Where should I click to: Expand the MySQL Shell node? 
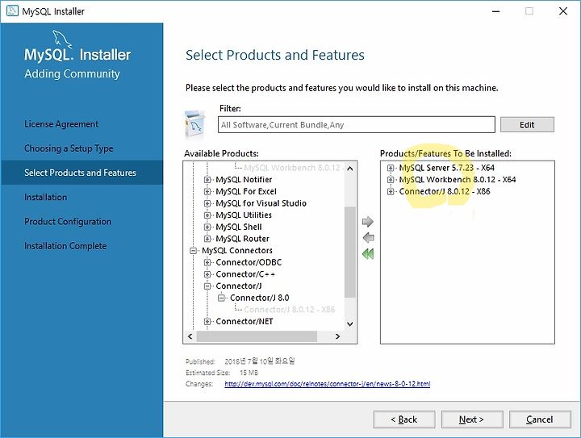tap(207, 227)
